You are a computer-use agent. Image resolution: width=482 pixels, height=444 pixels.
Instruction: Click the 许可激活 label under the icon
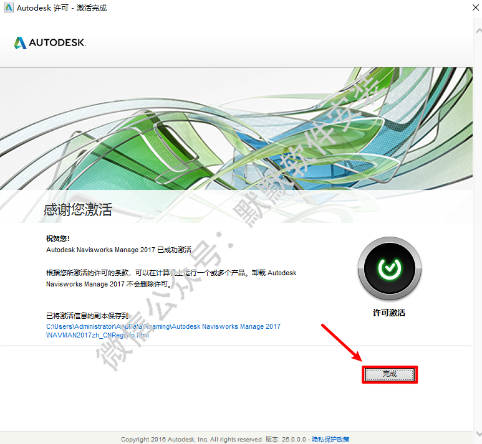coord(388,313)
